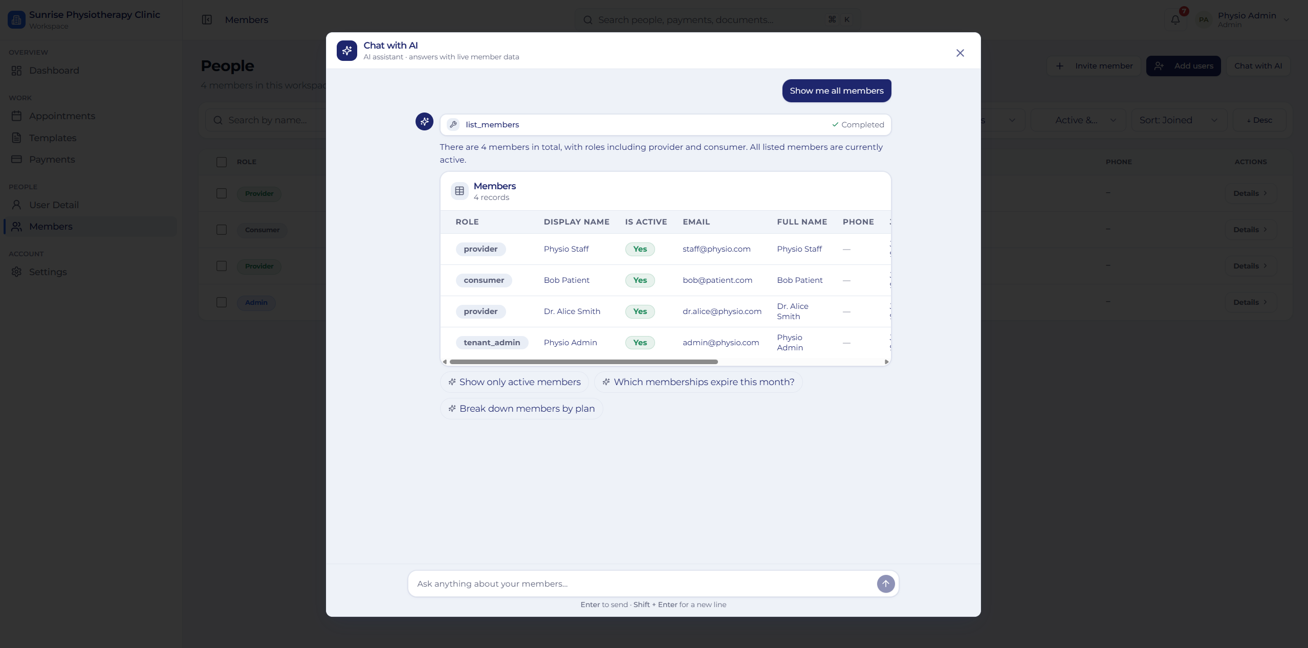Click the Members table grid icon

(460, 191)
